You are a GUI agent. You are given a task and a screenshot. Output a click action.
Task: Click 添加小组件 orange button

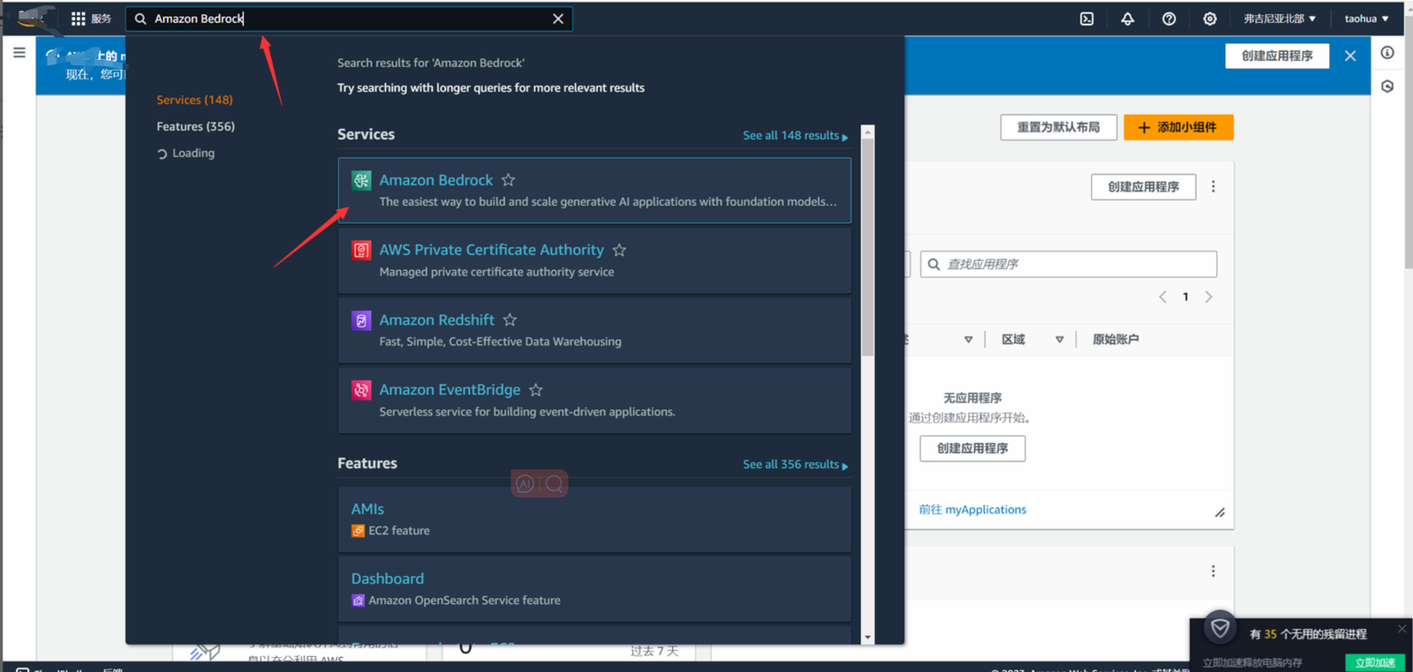click(x=1178, y=127)
